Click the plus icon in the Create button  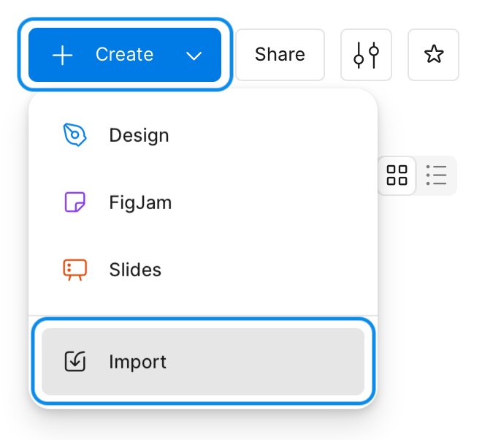coord(63,55)
